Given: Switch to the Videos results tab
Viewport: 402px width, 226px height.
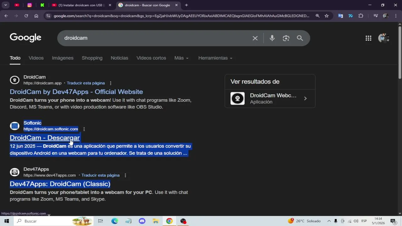Looking at the screenshot, I should point(36,58).
